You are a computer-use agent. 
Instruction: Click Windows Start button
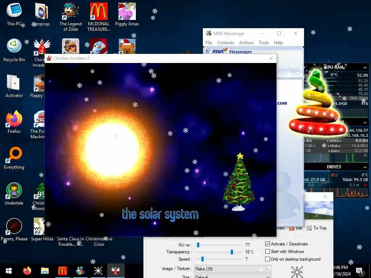click(9, 271)
